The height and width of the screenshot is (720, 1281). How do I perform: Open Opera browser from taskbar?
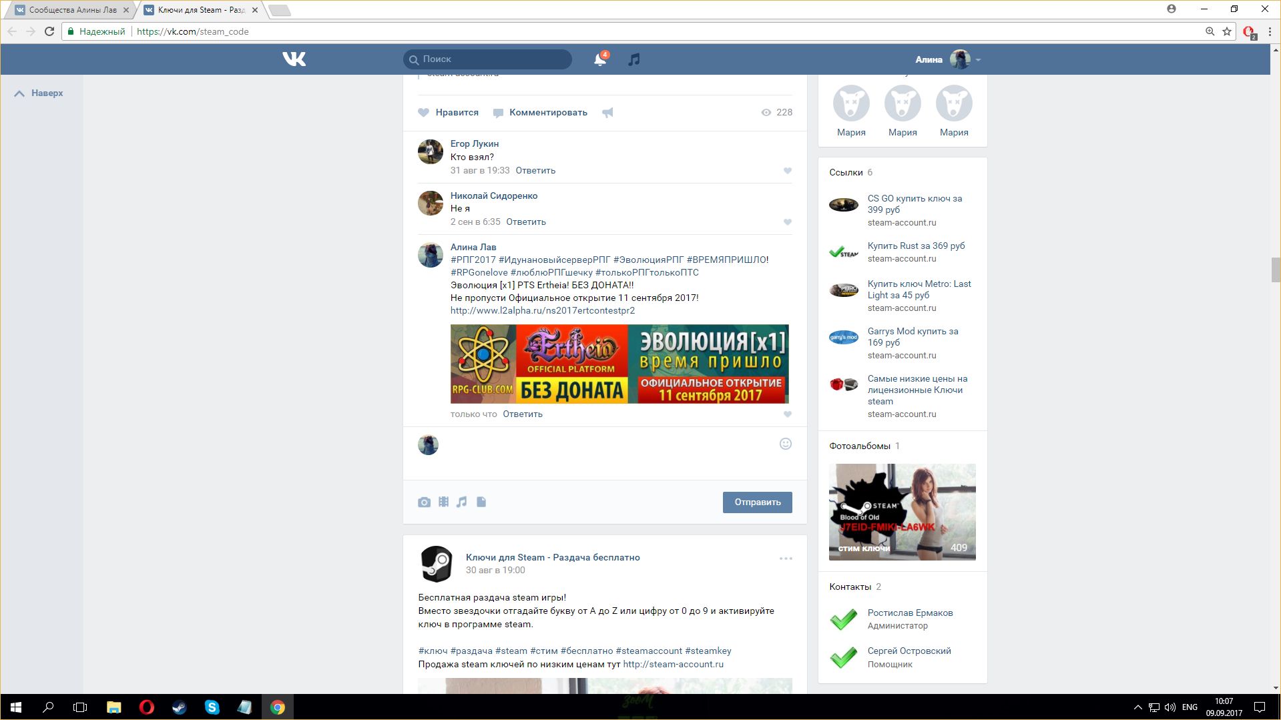point(147,707)
